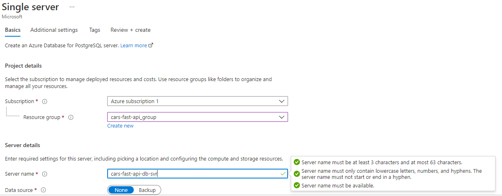Select Backup as the data source
This screenshot has width=502, height=196.
[x=147, y=190]
